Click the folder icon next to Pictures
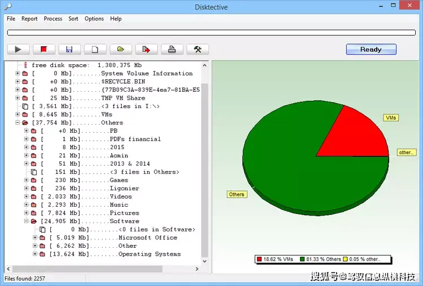This screenshot has width=423, height=286. 33,213
